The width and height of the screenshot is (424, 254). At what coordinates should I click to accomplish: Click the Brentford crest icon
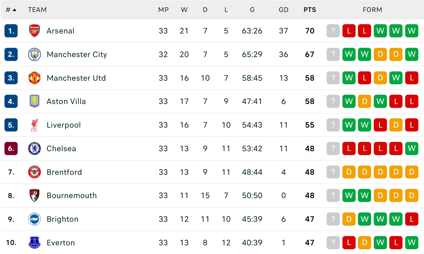34,172
